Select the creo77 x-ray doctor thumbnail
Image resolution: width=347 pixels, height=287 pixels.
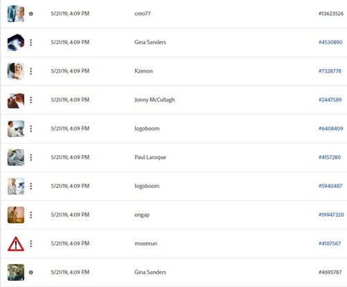(16, 14)
